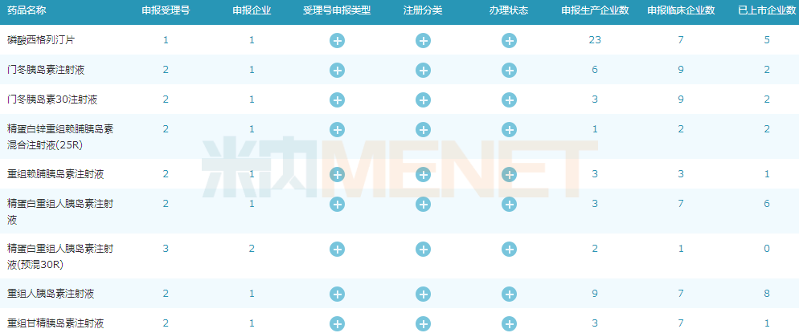Expand 办理状态 for 精蛋白重组人胰岛素注射液 (non-30R)
The image size is (799, 333).
click(x=509, y=205)
